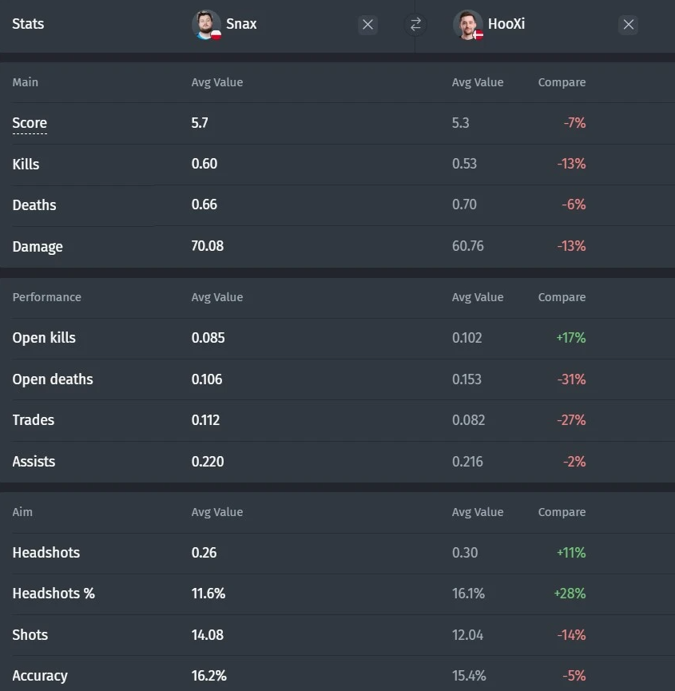This screenshot has height=691, width=675.
Task: Click the Main section header
Action: [x=26, y=82]
